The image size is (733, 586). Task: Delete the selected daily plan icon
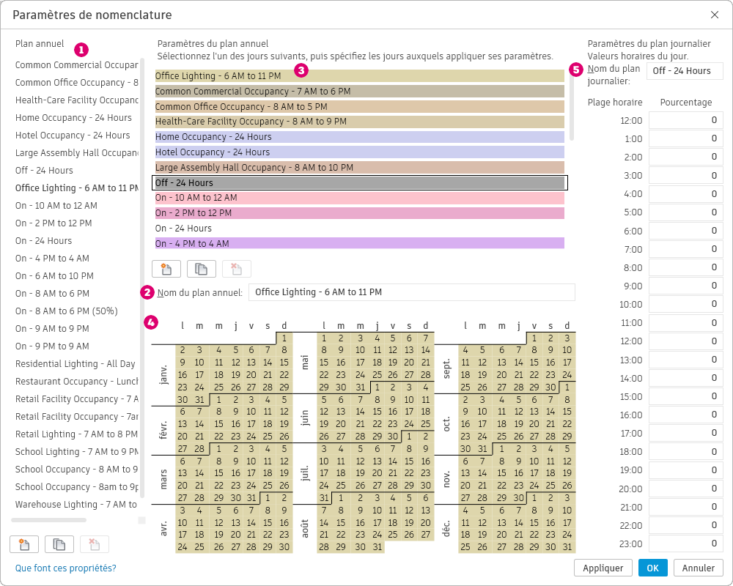point(237,269)
